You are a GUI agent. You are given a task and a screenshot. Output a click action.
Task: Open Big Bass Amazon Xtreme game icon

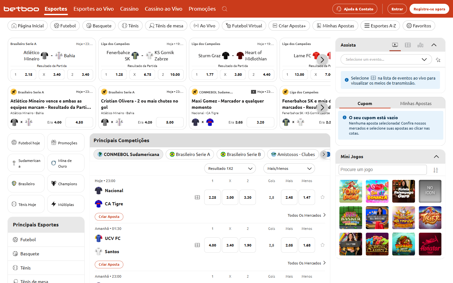[x=404, y=244]
